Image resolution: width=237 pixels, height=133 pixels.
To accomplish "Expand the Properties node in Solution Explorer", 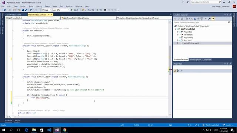I will point(178,32).
